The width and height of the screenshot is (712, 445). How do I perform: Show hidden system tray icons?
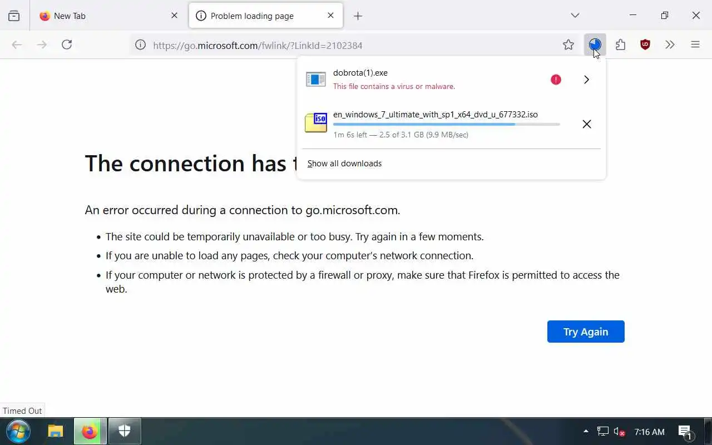coord(586,431)
